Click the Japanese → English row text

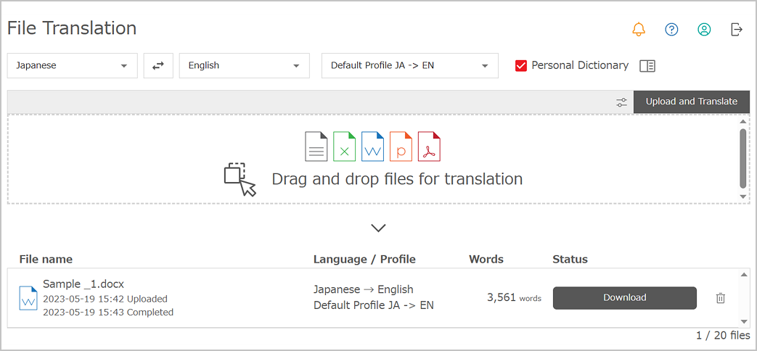pos(364,290)
